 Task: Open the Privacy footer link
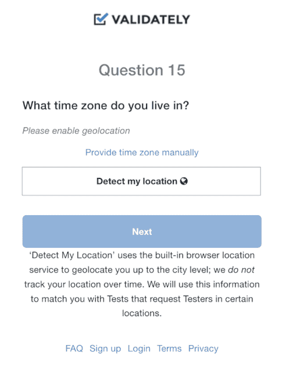[x=203, y=349]
